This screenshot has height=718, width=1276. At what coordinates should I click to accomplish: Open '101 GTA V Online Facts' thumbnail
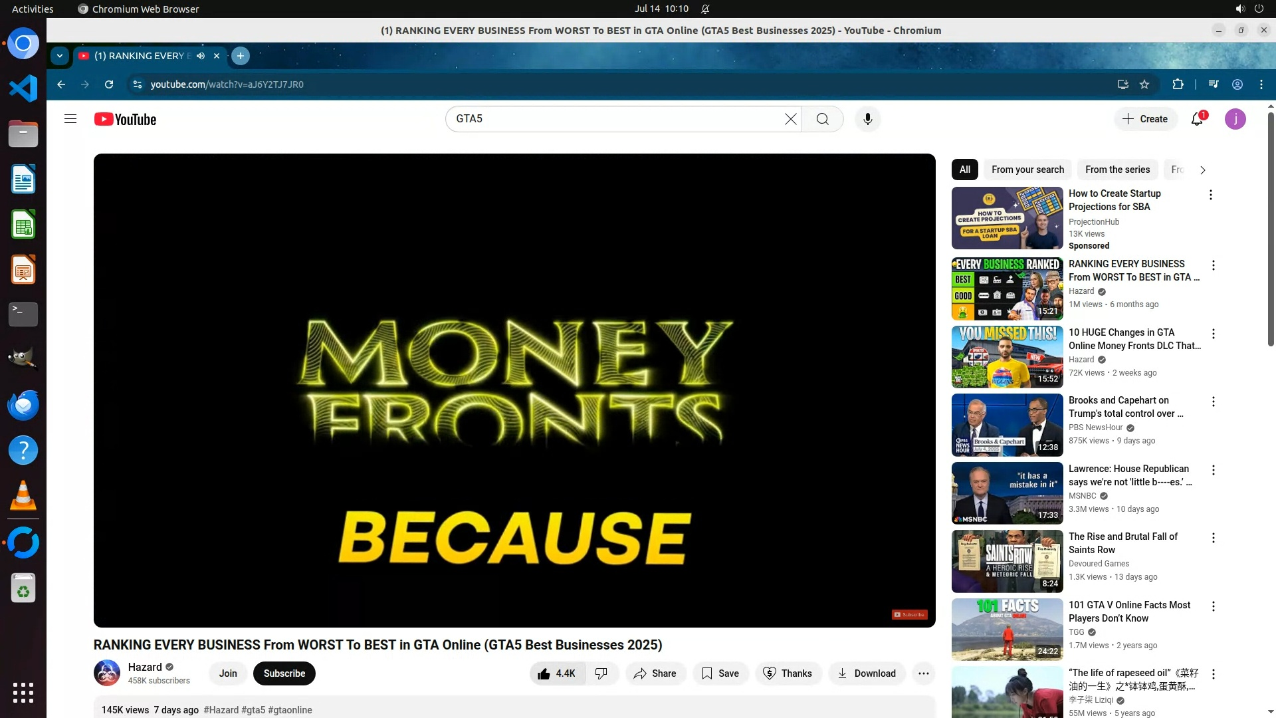1007,629
